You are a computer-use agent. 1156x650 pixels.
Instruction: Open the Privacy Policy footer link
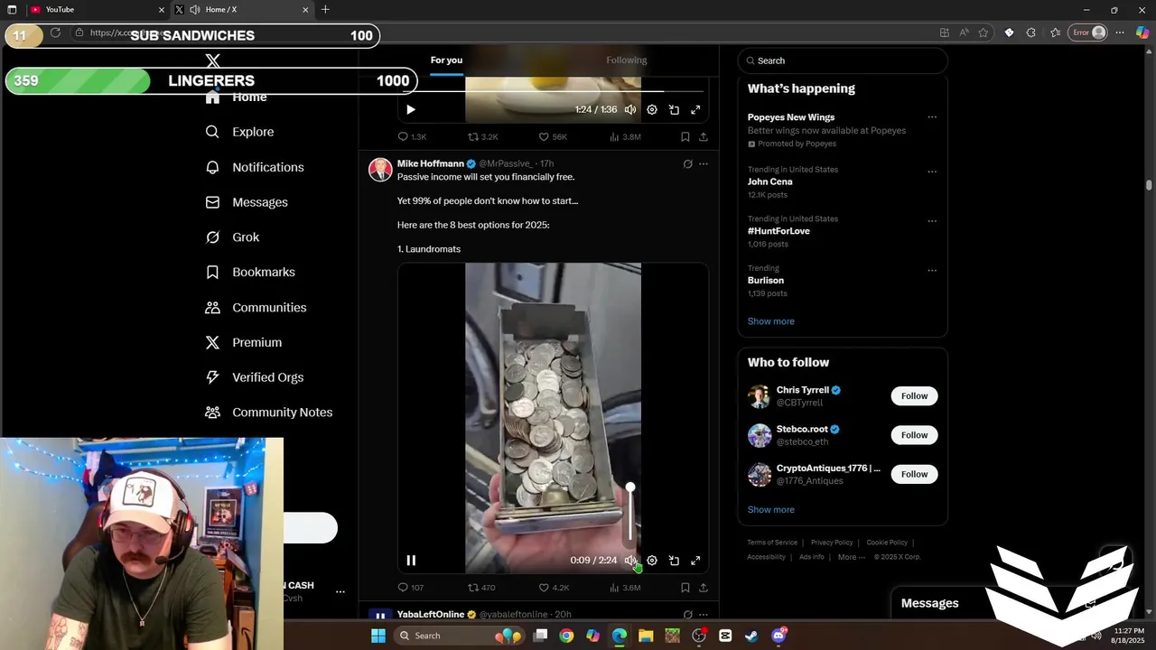[x=832, y=543]
